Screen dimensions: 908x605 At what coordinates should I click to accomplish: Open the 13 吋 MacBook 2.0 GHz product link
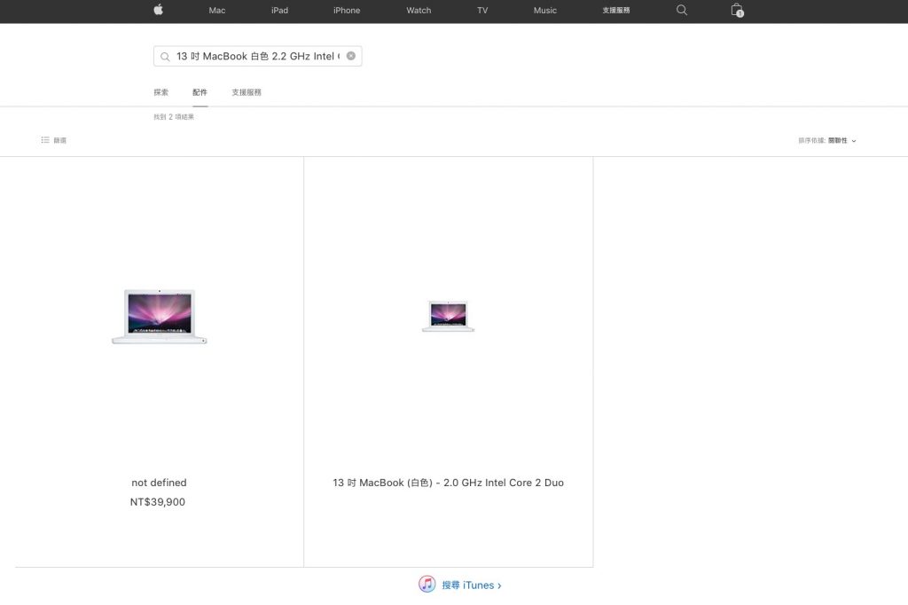pyautogui.click(x=448, y=483)
